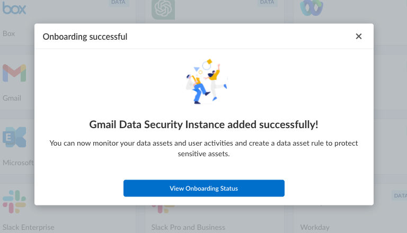Select the Gmail app label
Screen dimensions: 407x233
(x=12, y=98)
